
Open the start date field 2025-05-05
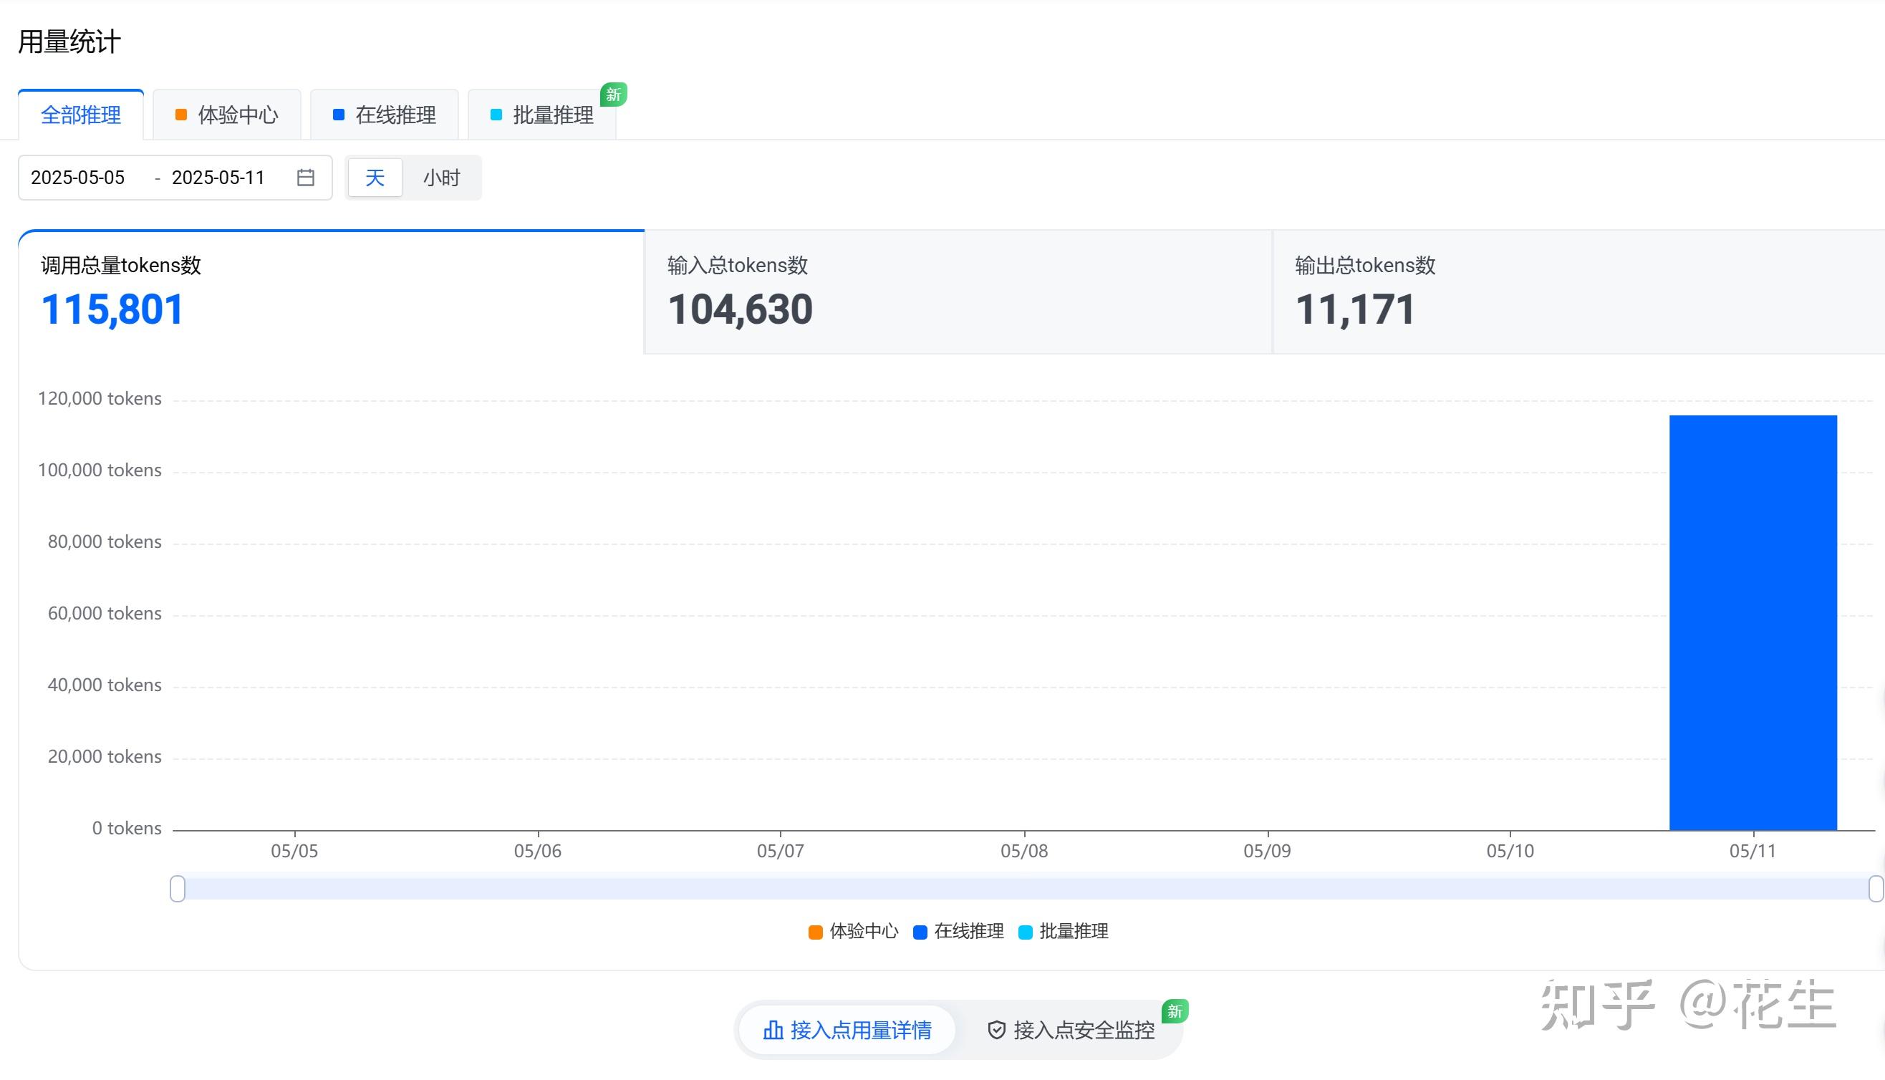[78, 178]
